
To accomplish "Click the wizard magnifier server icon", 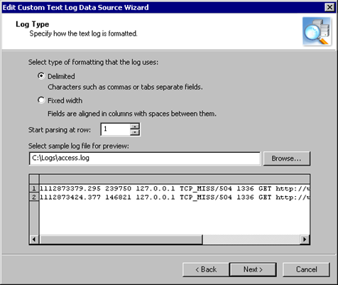I will [x=317, y=31].
